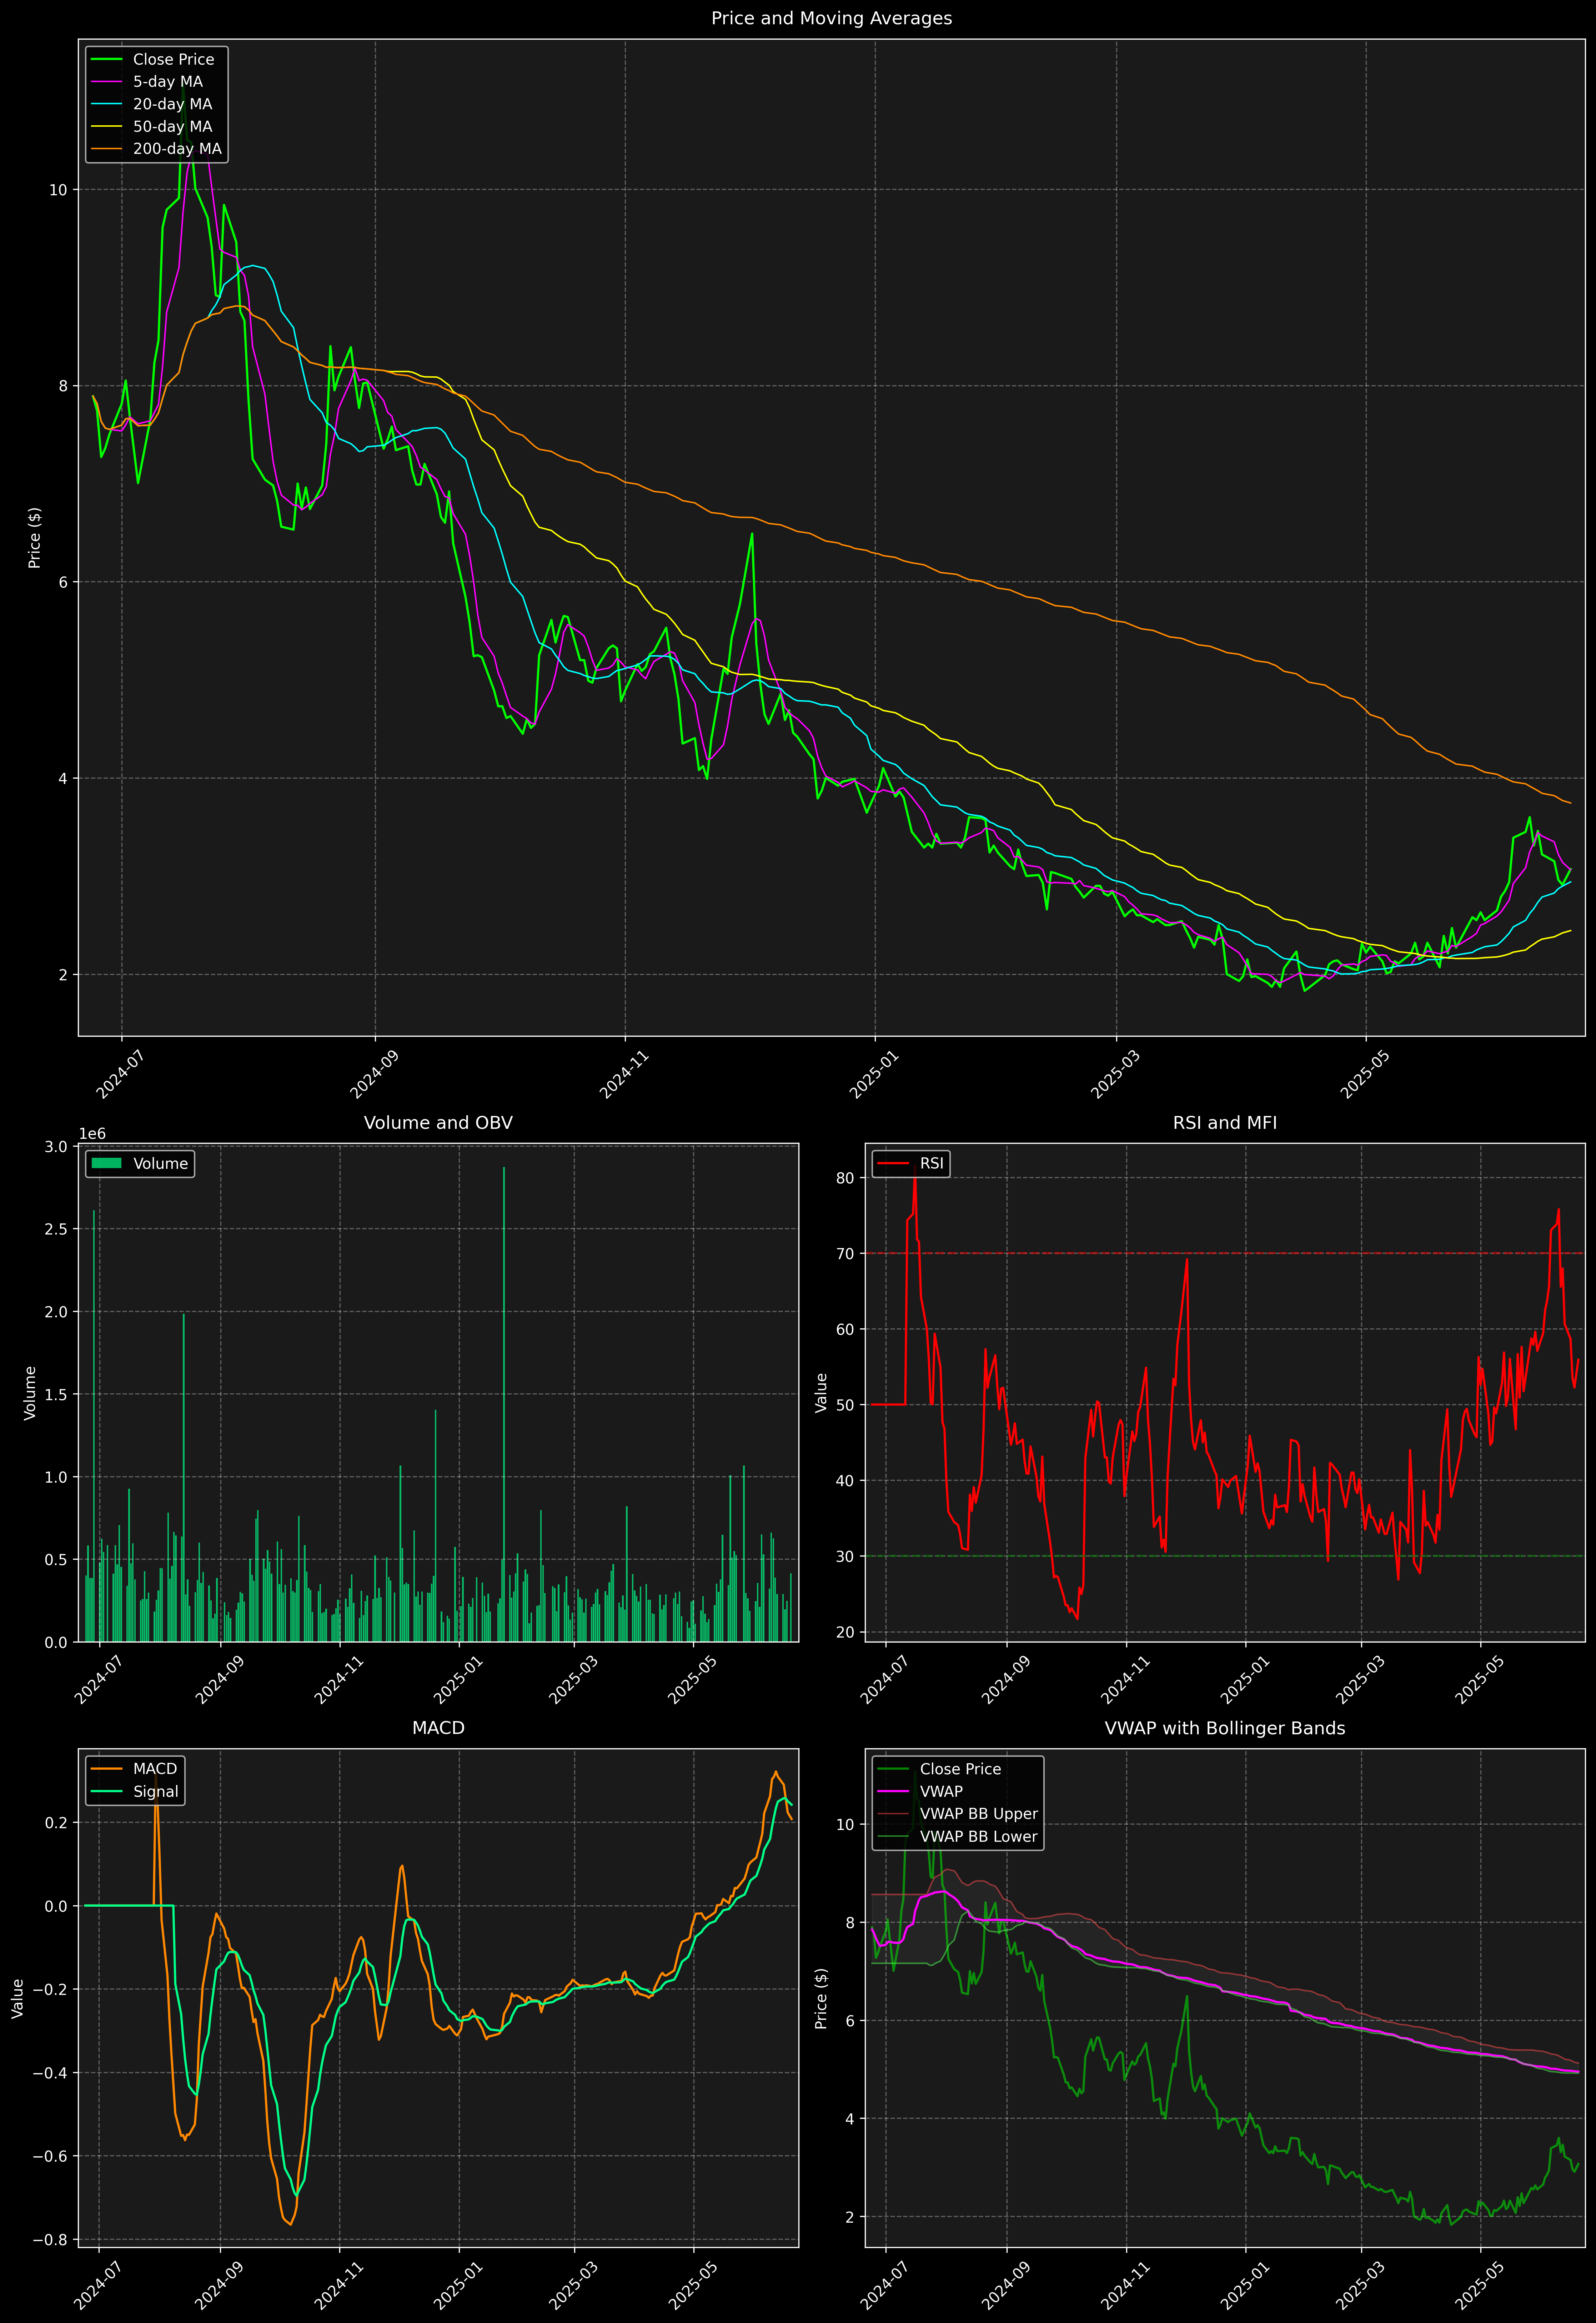Select the 'VWAP' legend entry
This screenshot has height=2323, width=1596.
click(x=920, y=1791)
